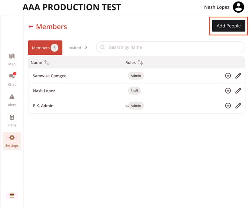
Task: Open the Settings gear in sidebar
Action: coord(12,141)
